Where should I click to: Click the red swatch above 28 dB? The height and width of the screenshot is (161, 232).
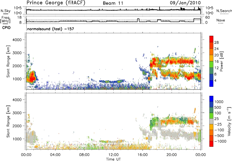(211, 39)
